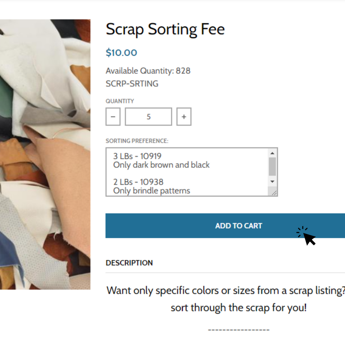
Task: Click the plus quantity stepper icon
Action: (184, 116)
